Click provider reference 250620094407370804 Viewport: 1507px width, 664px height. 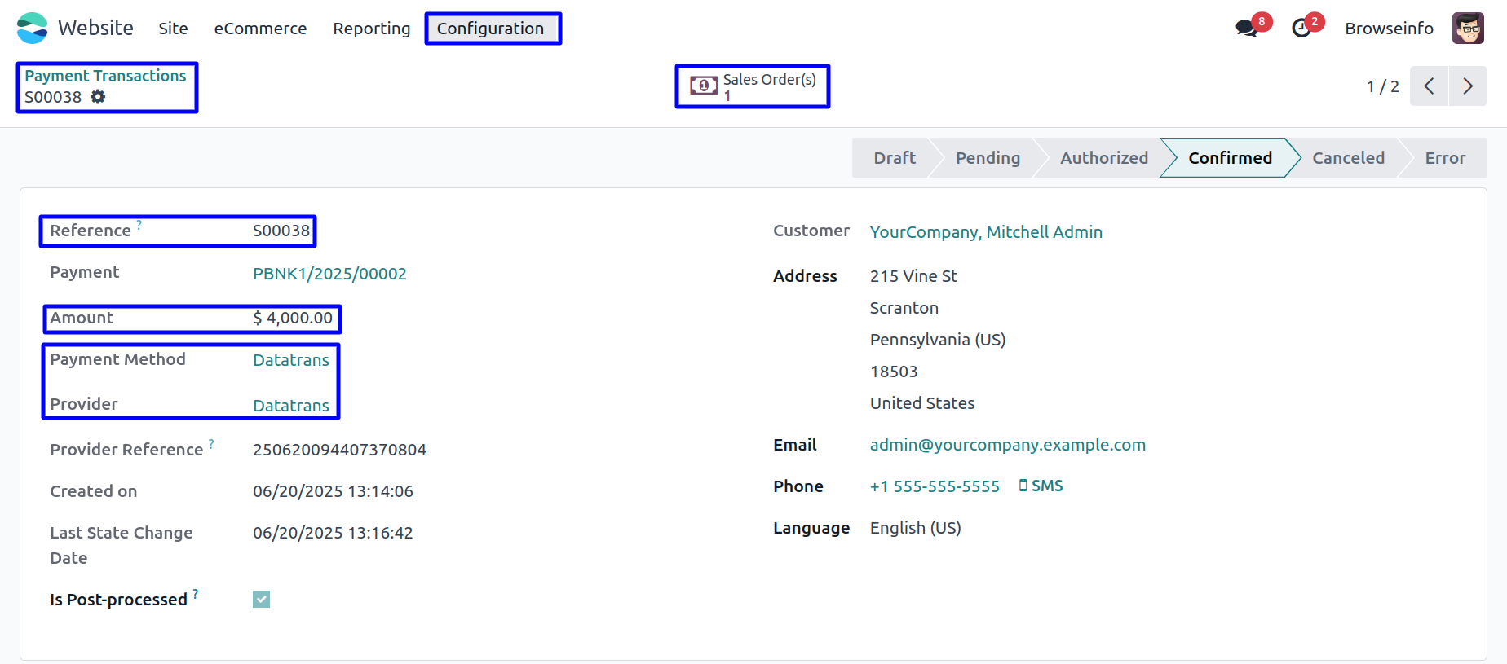[x=339, y=450]
